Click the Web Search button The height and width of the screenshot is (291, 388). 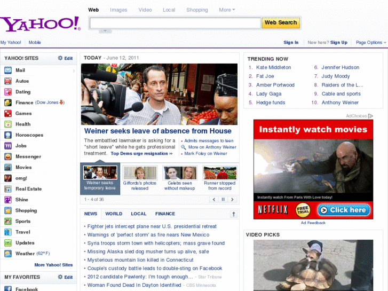click(281, 22)
